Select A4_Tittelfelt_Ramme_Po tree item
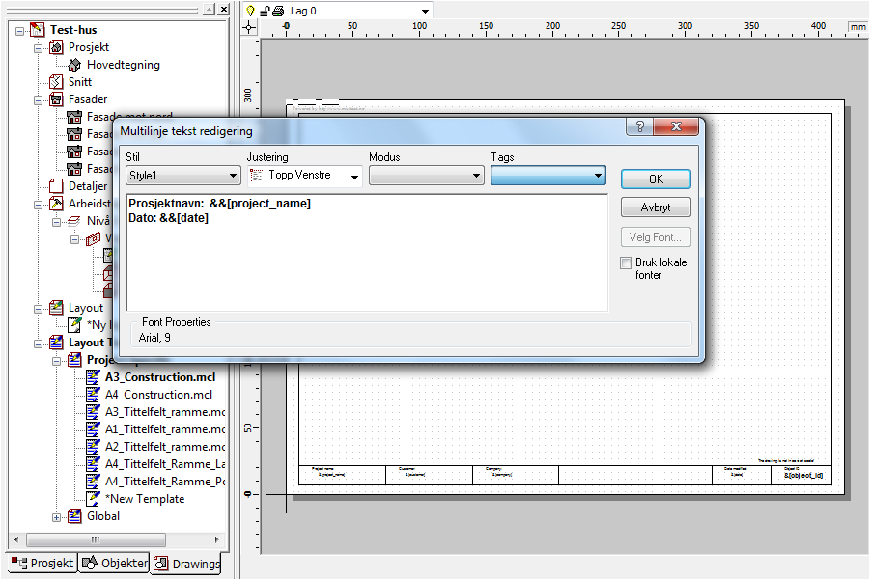 click(x=165, y=482)
